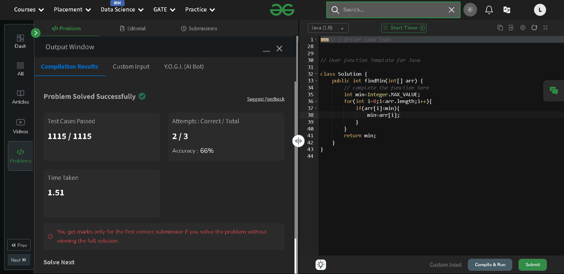Viewport: 564px width, 274px height.
Task: Click the red info icon in marks notice
Action: [x=50, y=236]
